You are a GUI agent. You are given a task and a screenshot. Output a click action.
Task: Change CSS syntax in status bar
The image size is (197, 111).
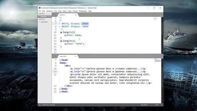[157, 105]
